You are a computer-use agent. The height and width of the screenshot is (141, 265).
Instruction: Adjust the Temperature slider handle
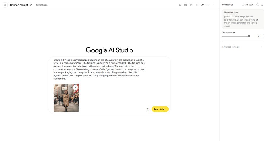[x=249, y=36]
